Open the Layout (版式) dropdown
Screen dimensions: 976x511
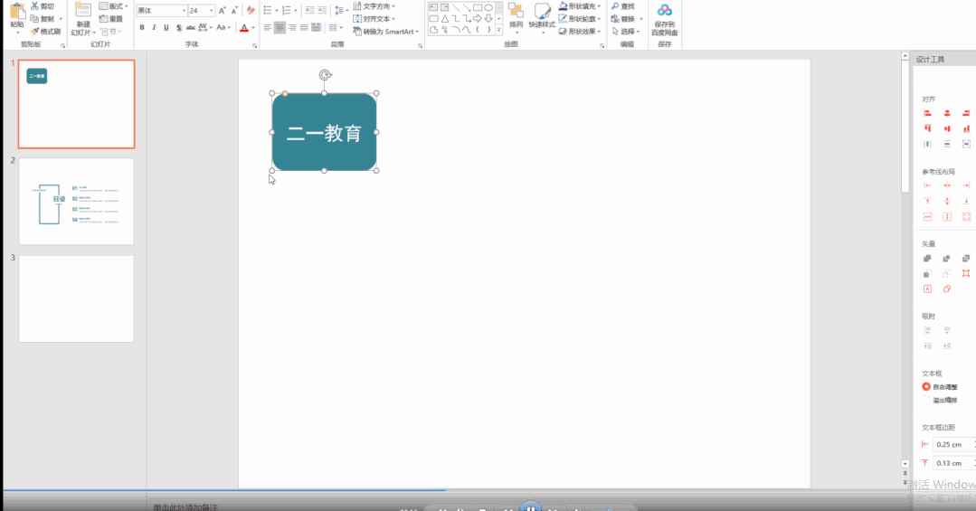pos(113,6)
